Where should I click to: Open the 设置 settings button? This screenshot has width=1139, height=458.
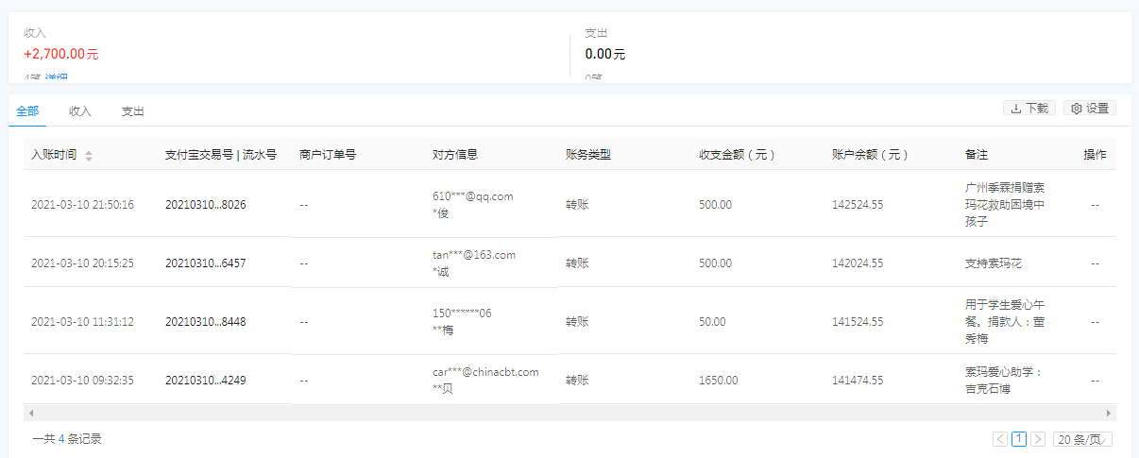pos(1090,109)
